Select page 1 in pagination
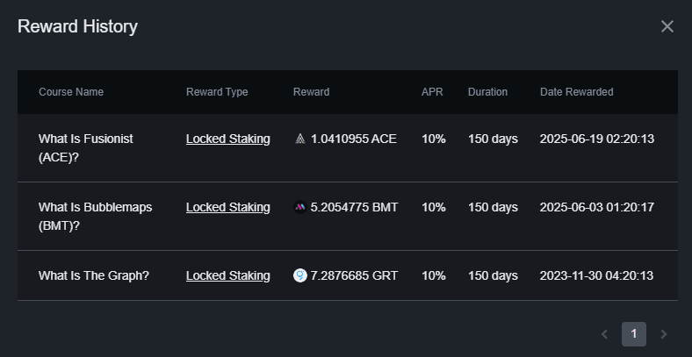Image resolution: width=692 pixels, height=357 pixels. (x=634, y=334)
